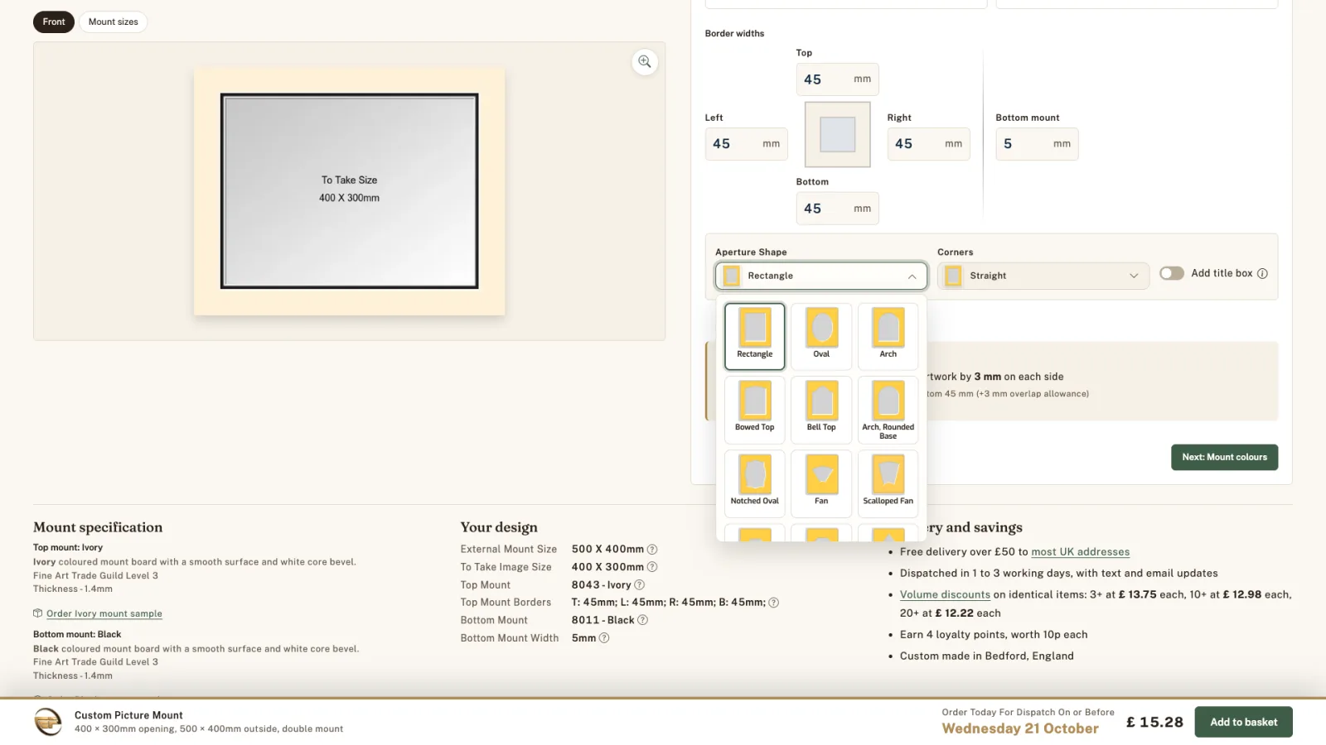Select the Rectangle aperture shape option
Viewport: 1326px width, 745px height.
pyautogui.click(x=755, y=336)
